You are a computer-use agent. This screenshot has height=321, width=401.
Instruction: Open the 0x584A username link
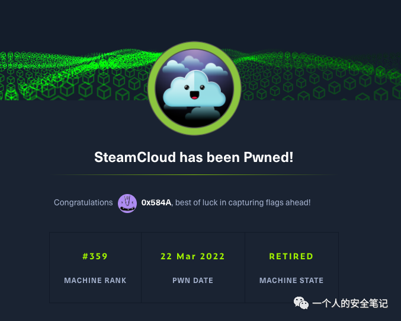point(156,203)
